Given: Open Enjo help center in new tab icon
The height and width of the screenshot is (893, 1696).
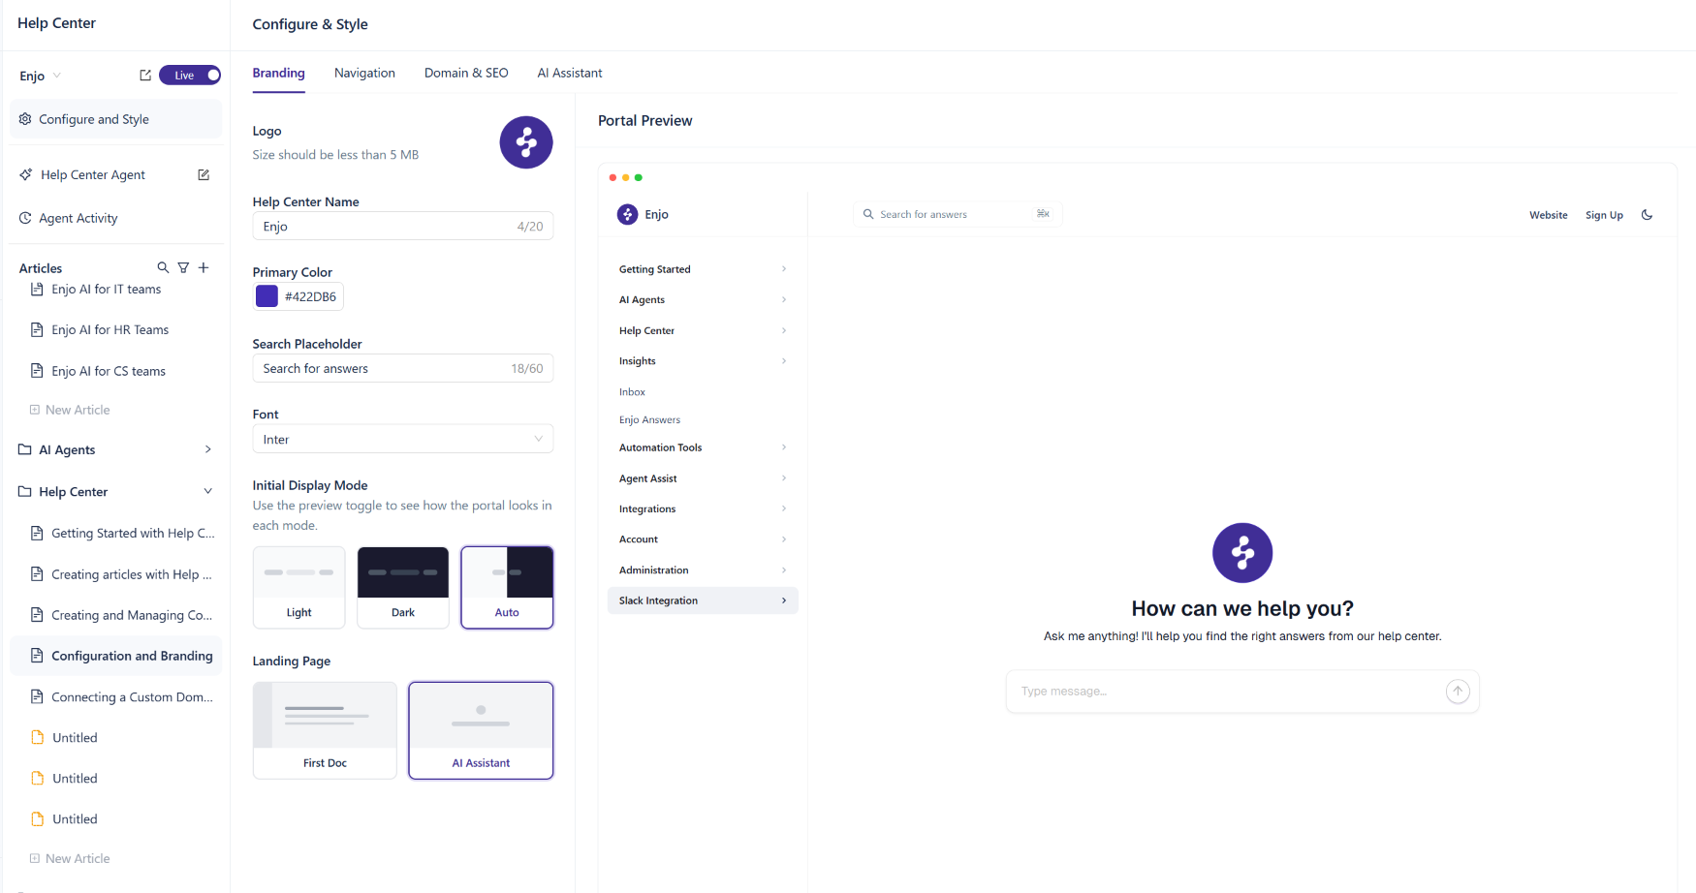Looking at the screenshot, I should click(x=145, y=76).
